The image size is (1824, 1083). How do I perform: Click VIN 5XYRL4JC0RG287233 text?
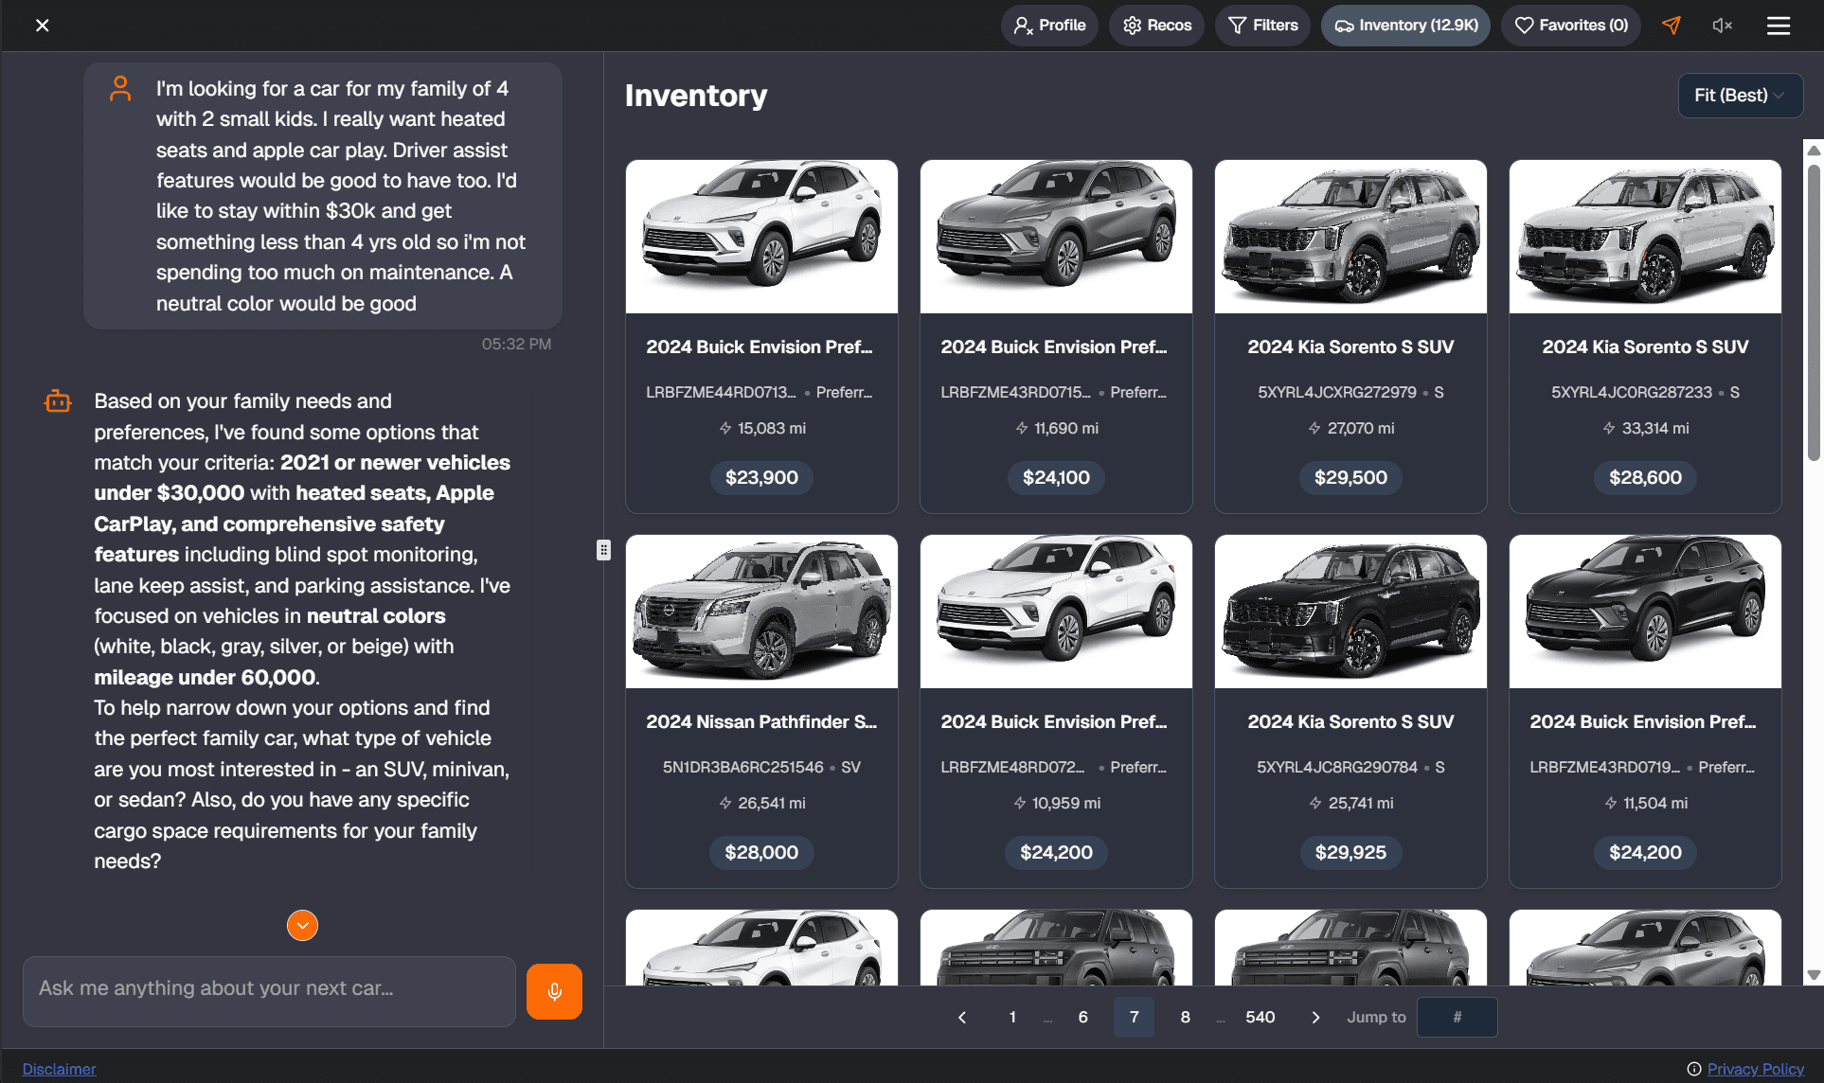(x=1632, y=393)
